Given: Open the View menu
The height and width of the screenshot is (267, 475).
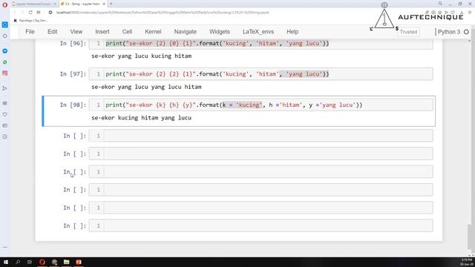Looking at the screenshot, I should pos(76,32).
